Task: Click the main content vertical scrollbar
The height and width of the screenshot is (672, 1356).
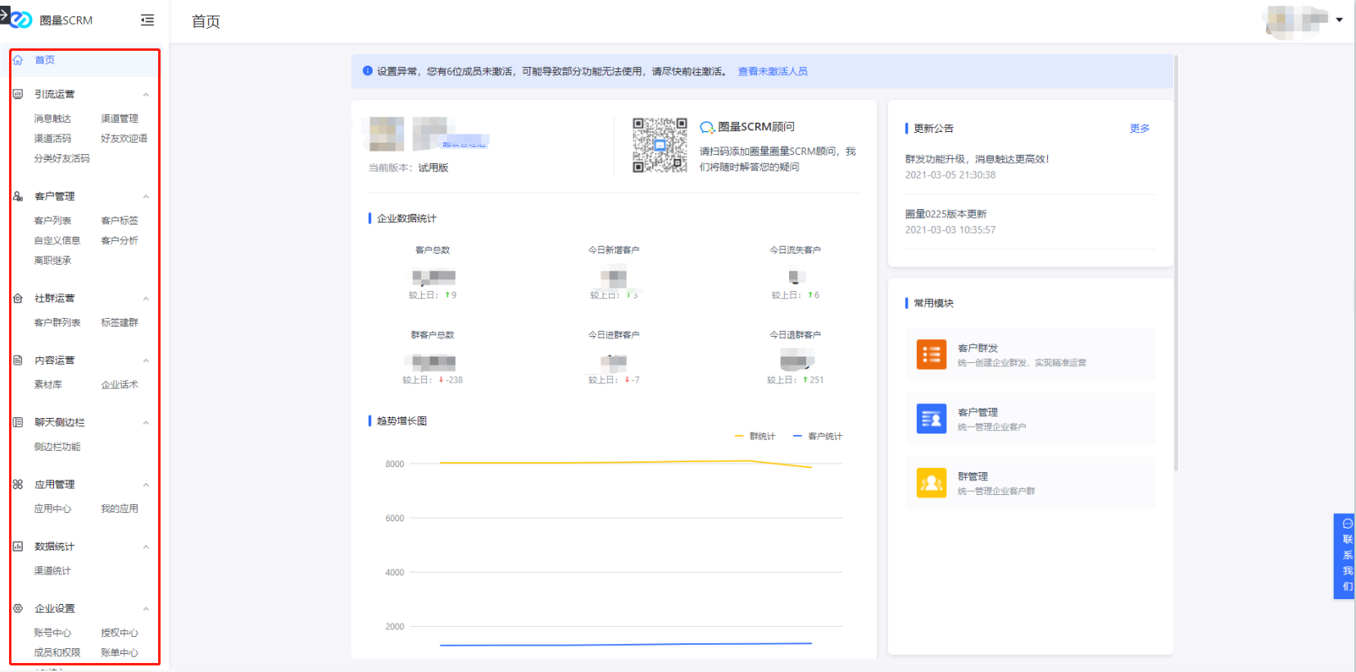Action: pos(1176,262)
